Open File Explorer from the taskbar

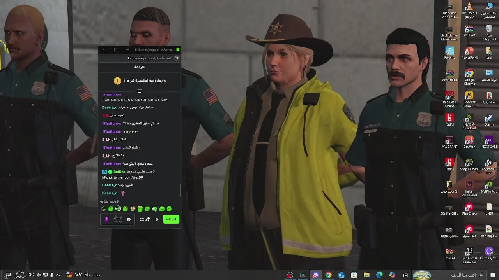coord(366,275)
